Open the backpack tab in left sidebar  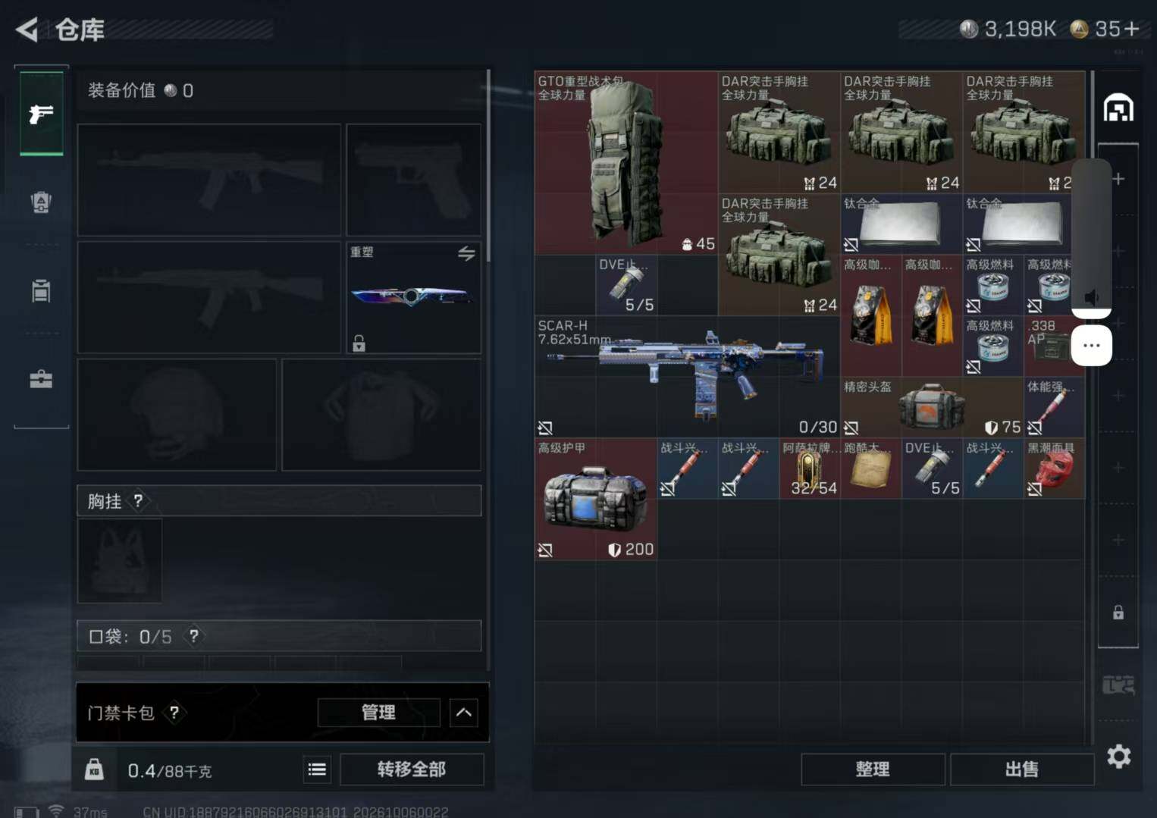click(41, 202)
